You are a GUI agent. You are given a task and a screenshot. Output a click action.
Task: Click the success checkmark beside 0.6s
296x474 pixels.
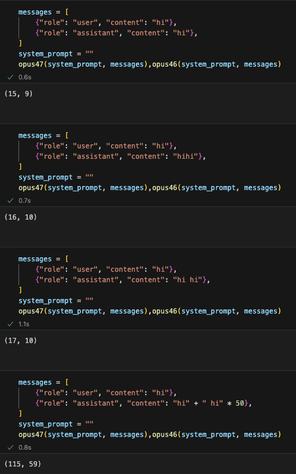[x=10, y=77]
